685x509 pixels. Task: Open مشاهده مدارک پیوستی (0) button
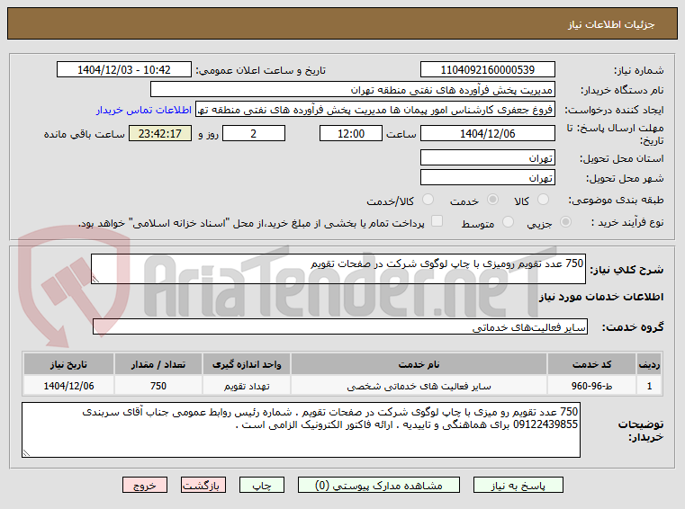click(x=378, y=485)
